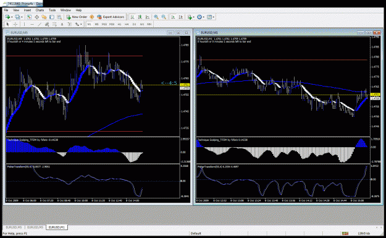Select the trendline drawing tool
The height and width of the screenshot is (238, 386).
(x=40, y=24)
